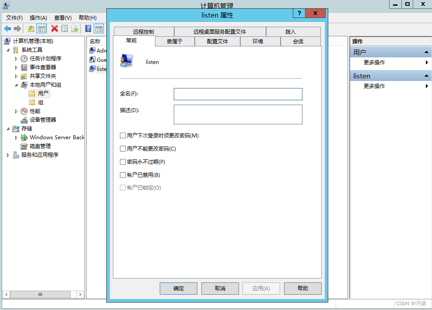Expand the 事件查看器 tree node
Viewport: 432px width, 310px height.
pyautogui.click(x=16, y=67)
